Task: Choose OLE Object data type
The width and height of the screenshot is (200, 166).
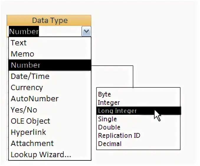Action: 50,121
